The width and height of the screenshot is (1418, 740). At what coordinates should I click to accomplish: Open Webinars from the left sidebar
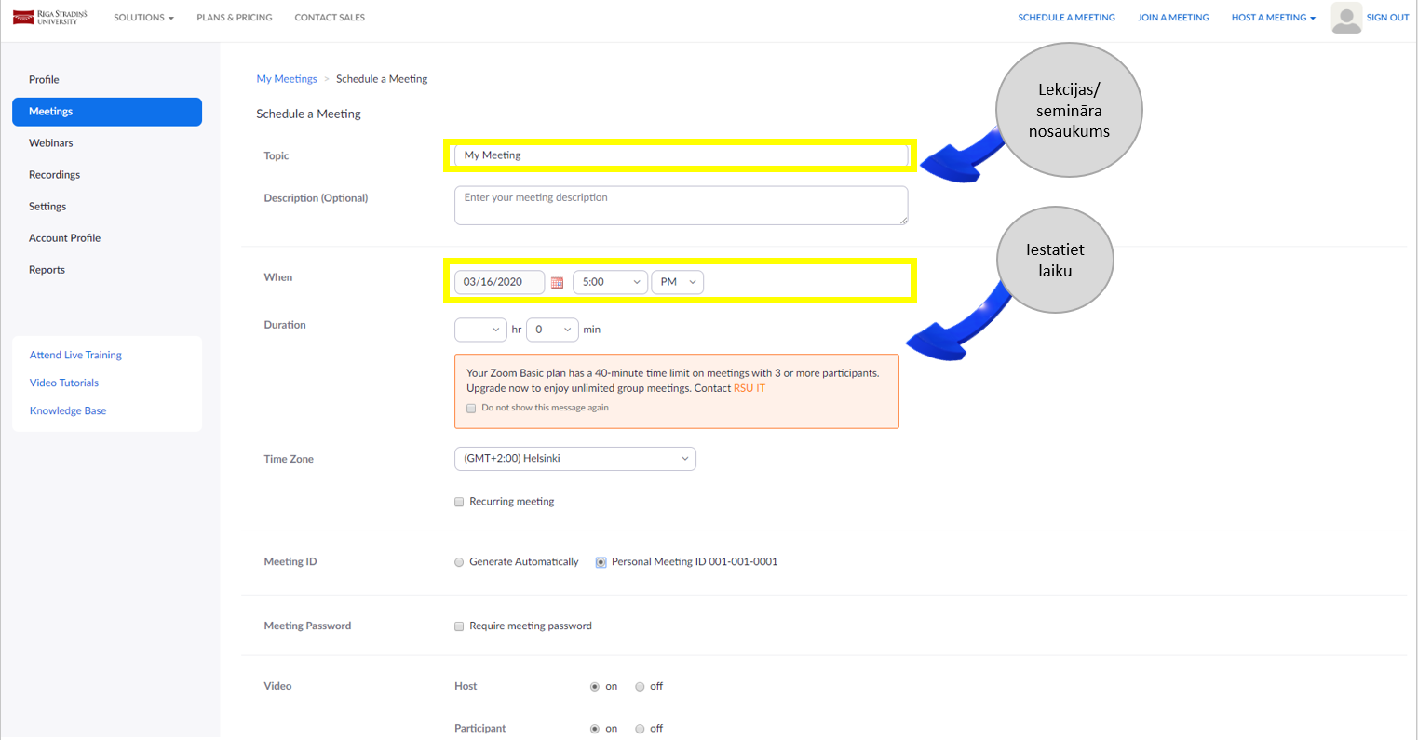tap(50, 143)
